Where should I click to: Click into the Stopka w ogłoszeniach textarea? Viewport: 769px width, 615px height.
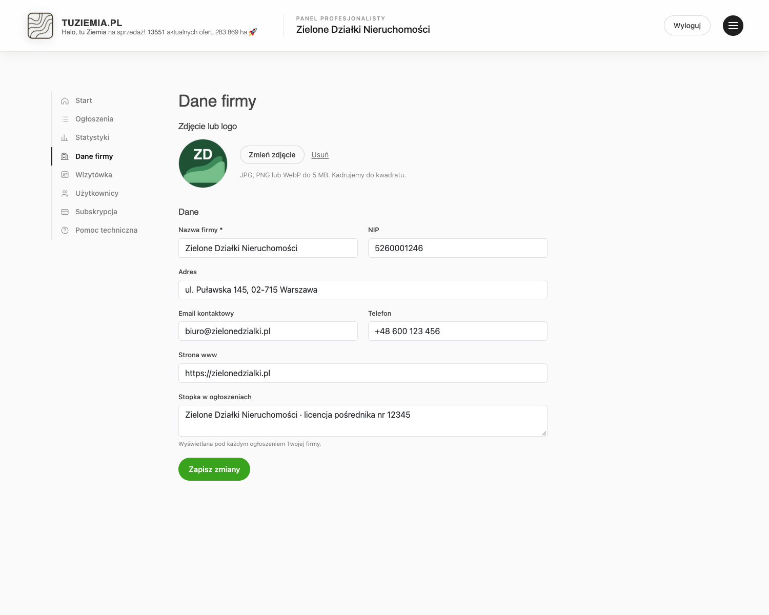point(363,421)
